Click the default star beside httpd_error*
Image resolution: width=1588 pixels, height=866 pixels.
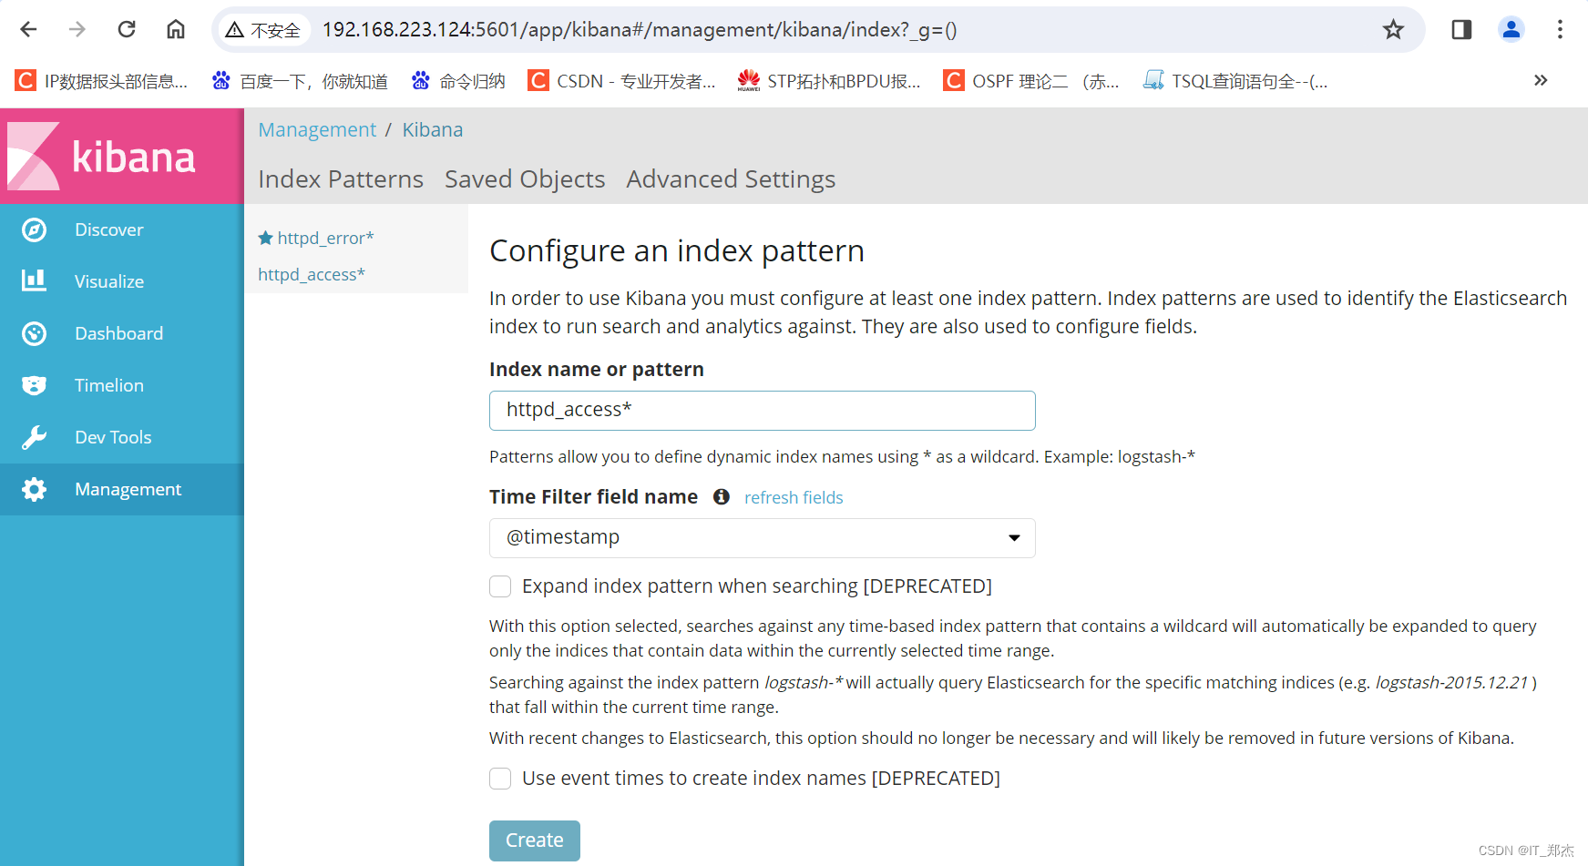[266, 238]
